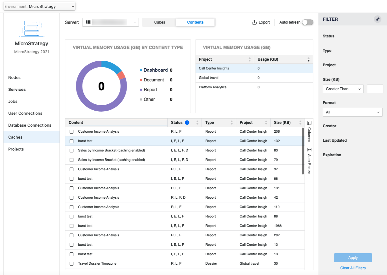Open Database Connections in the sidebar

(x=30, y=125)
